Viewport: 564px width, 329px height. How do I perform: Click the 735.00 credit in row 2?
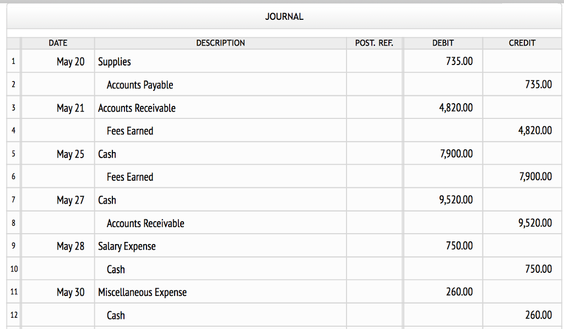pos(523,84)
